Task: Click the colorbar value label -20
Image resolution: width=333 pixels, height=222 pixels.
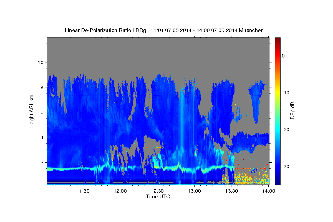Action: (x=286, y=130)
